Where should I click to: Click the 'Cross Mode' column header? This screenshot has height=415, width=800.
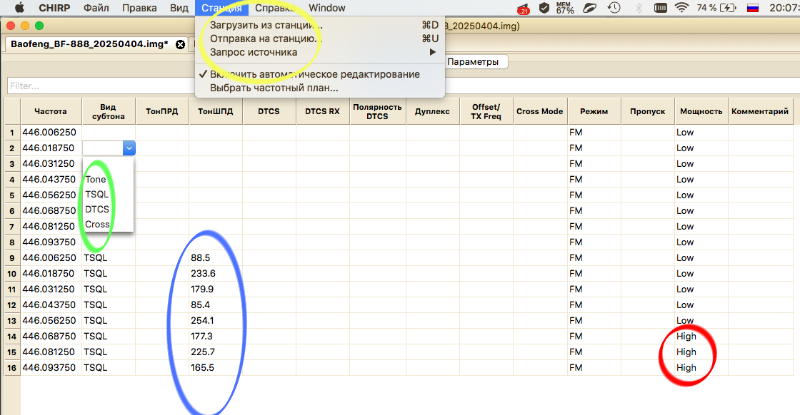539,111
